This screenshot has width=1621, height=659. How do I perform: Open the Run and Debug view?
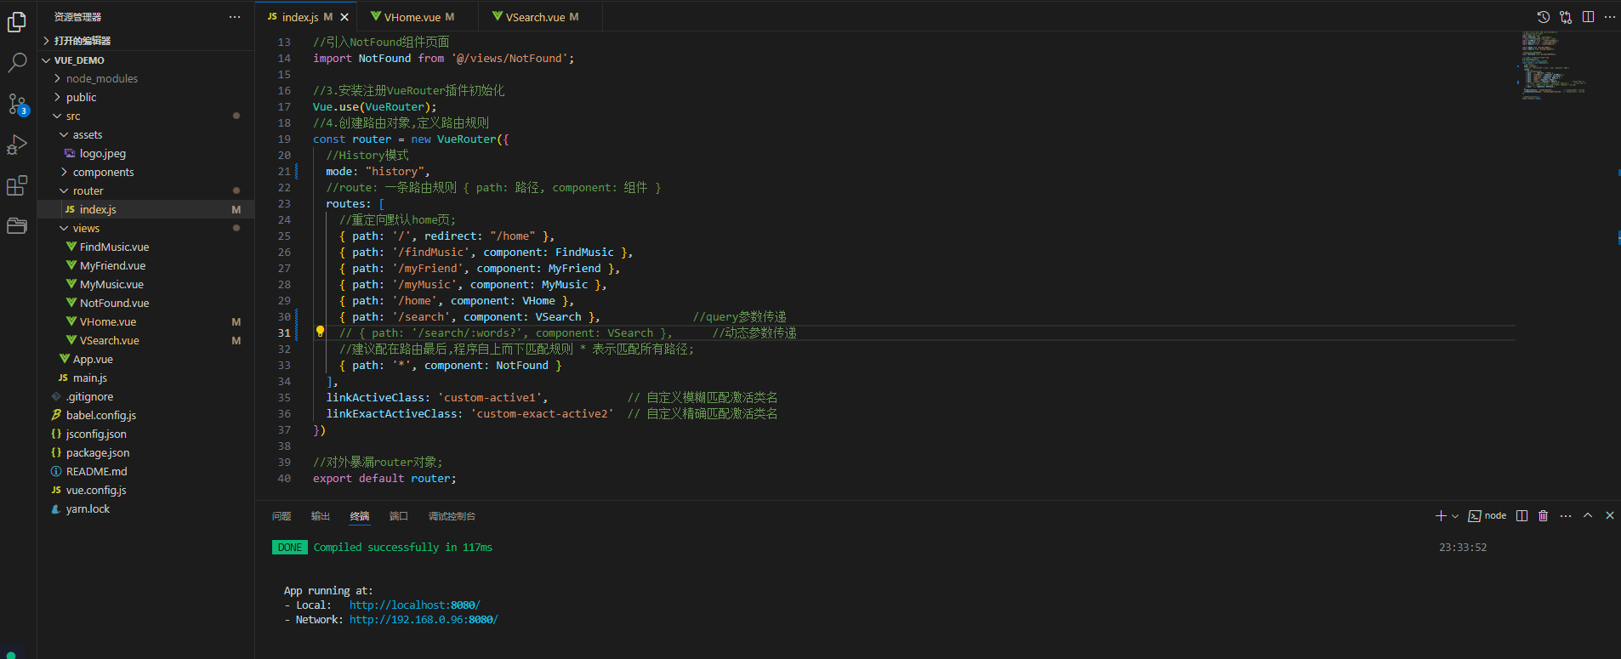coord(17,145)
